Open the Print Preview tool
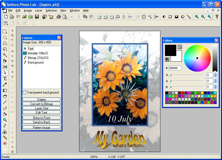 coord(65,17)
